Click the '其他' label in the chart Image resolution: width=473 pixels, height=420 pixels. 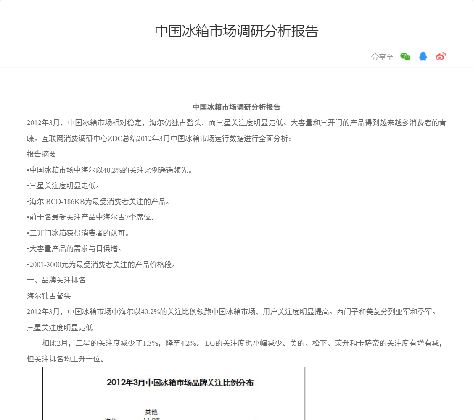pos(151,412)
